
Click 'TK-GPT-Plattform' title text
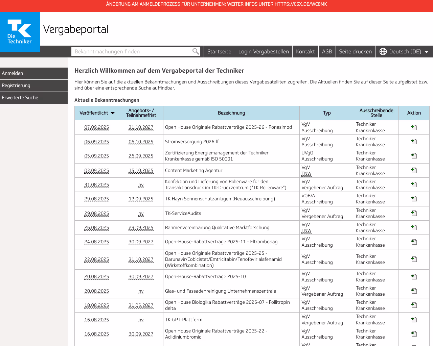click(184, 320)
